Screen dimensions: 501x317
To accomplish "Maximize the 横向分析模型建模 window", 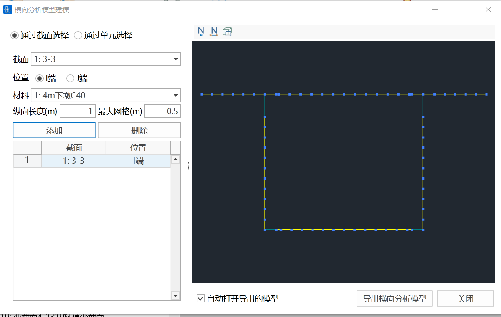I will [461, 10].
